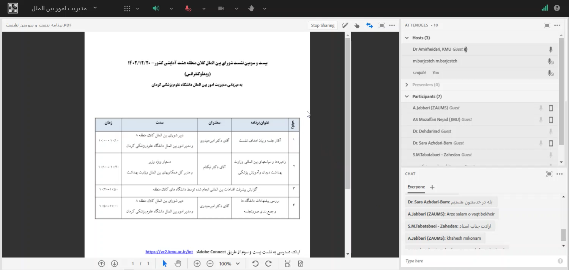Open speaker options dropdown arrow

click(x=171, y=8)
